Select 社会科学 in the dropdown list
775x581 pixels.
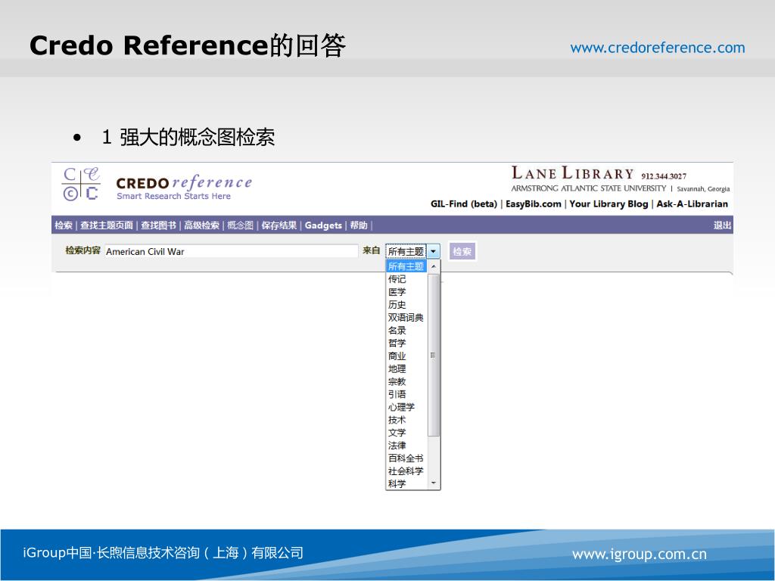pyautogui.click(x=406, y=471)
